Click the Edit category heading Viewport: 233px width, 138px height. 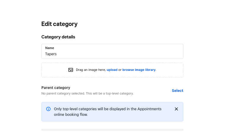59,24
